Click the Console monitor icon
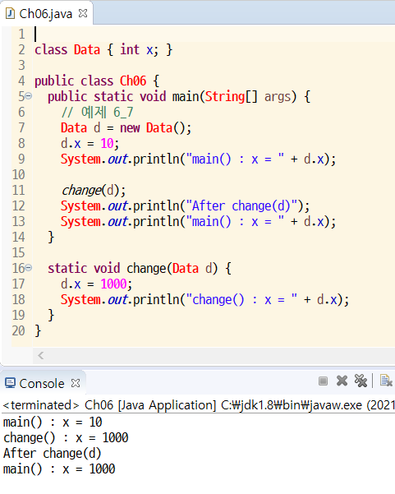This screenshot has height=494, width=395. (10, 383)
